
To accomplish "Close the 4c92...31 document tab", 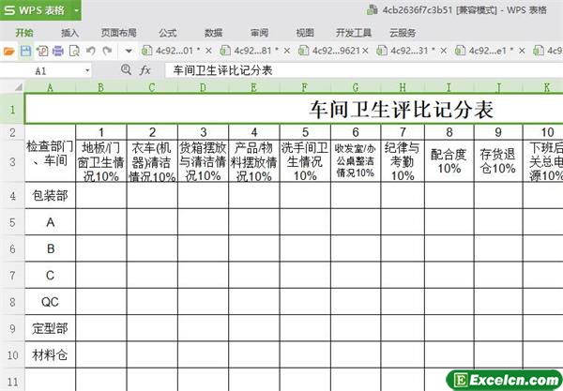I will coord(444,51).
